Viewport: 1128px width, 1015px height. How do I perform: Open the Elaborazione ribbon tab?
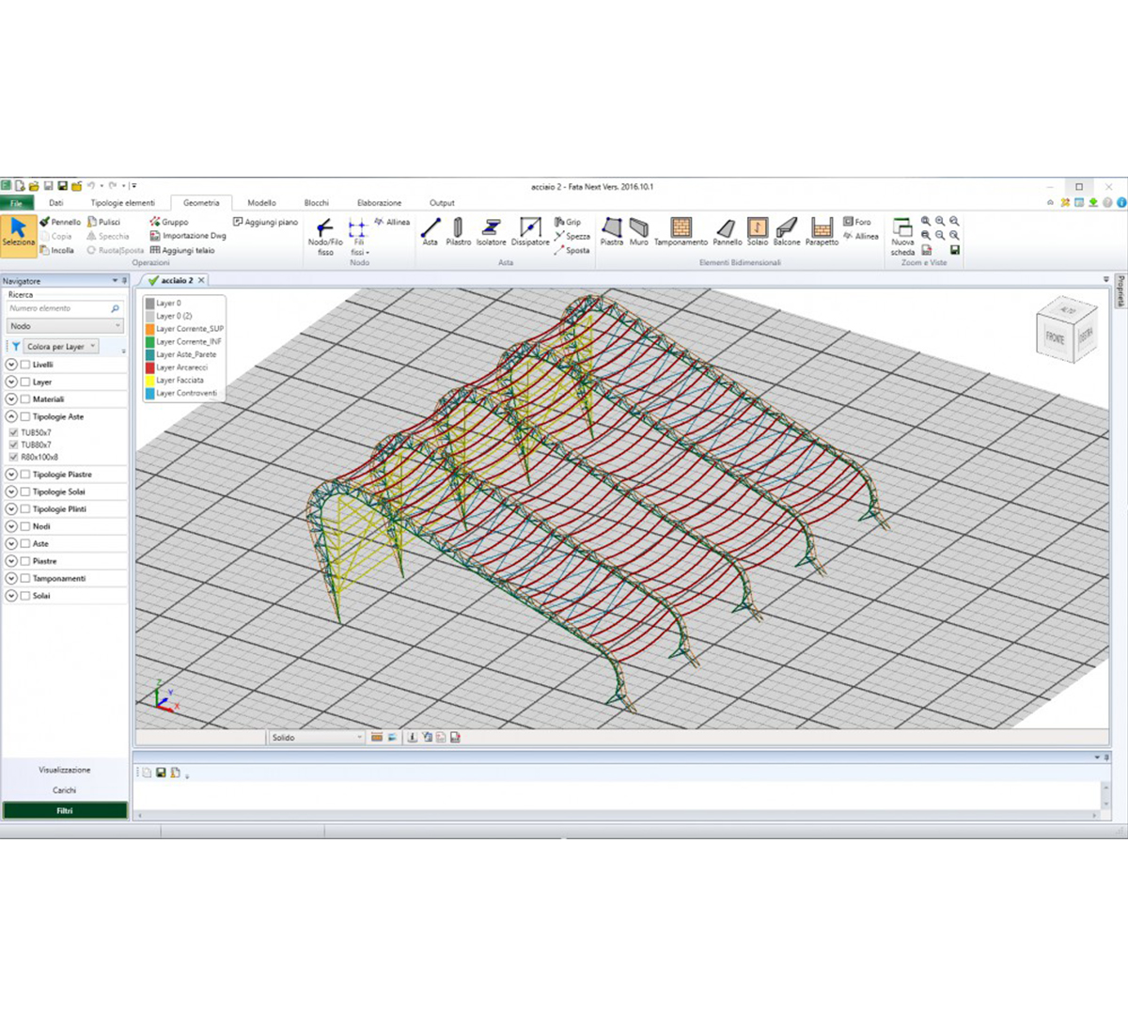pyautogui.click(x=379, y=203)
